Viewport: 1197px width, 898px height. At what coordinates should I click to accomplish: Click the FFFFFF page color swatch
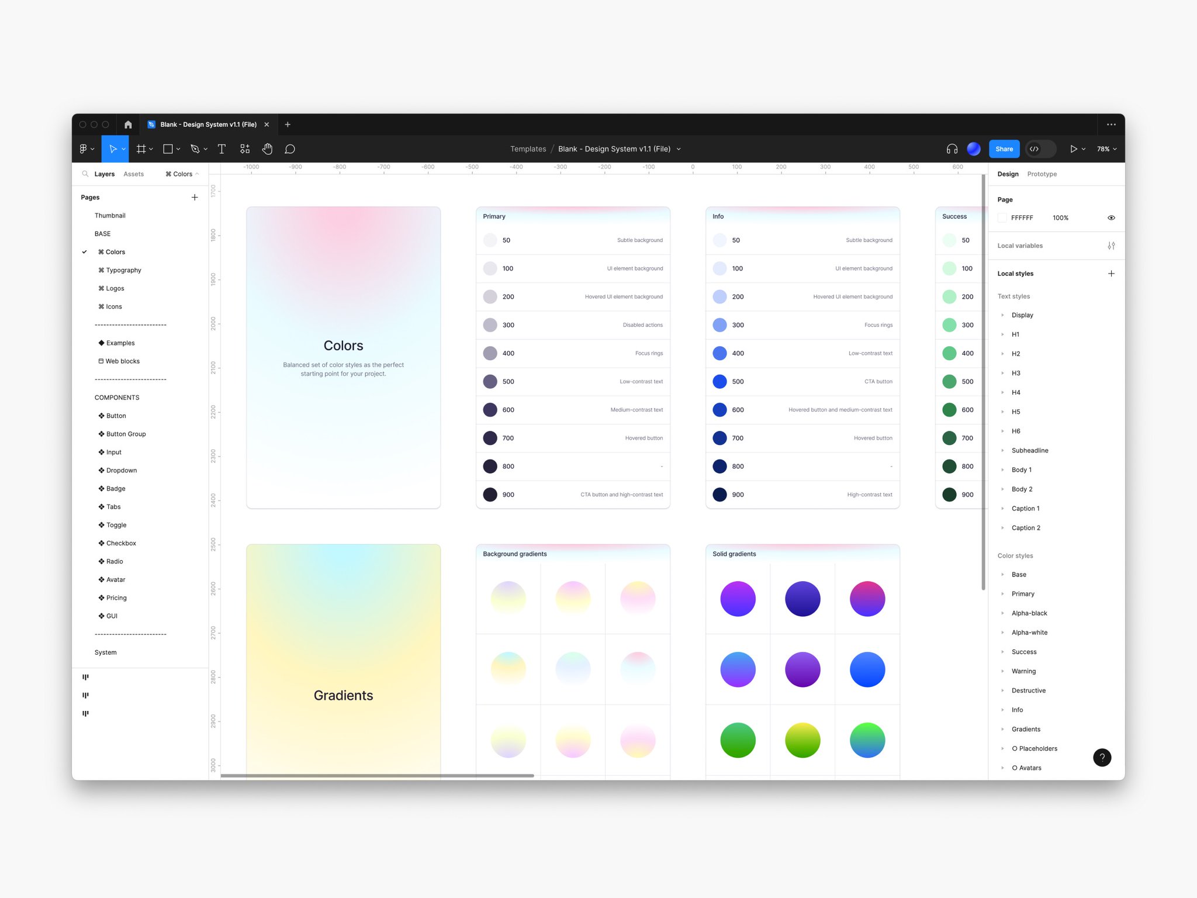pos(1001,217)
